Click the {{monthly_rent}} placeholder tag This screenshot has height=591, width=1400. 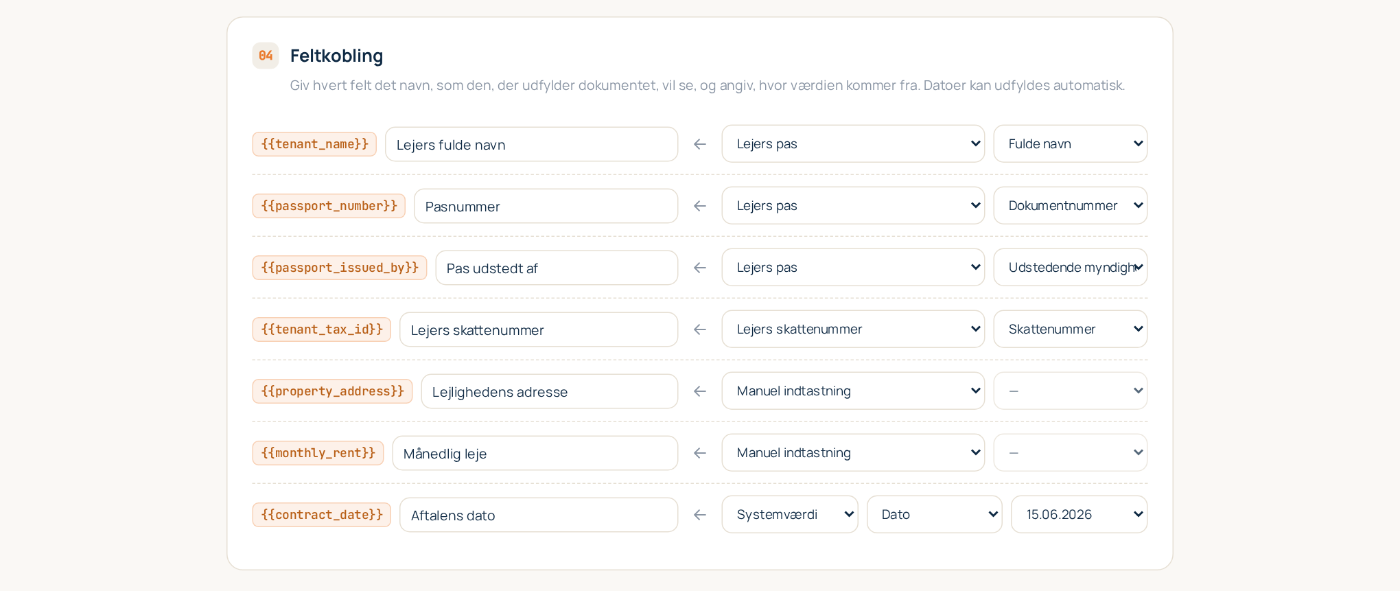point(318,453)
